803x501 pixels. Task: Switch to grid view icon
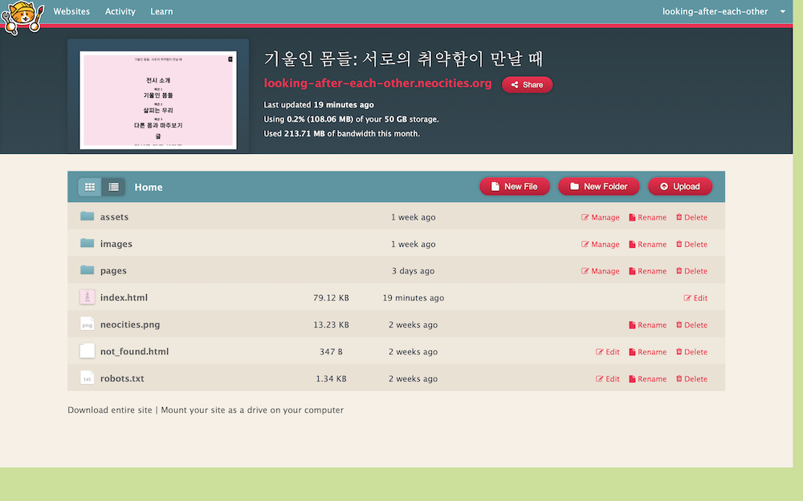[x=90, y=187]
